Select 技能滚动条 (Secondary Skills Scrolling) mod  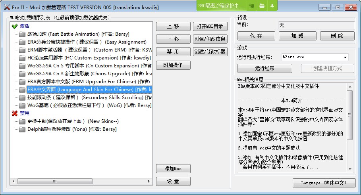(x=90, y=97)
